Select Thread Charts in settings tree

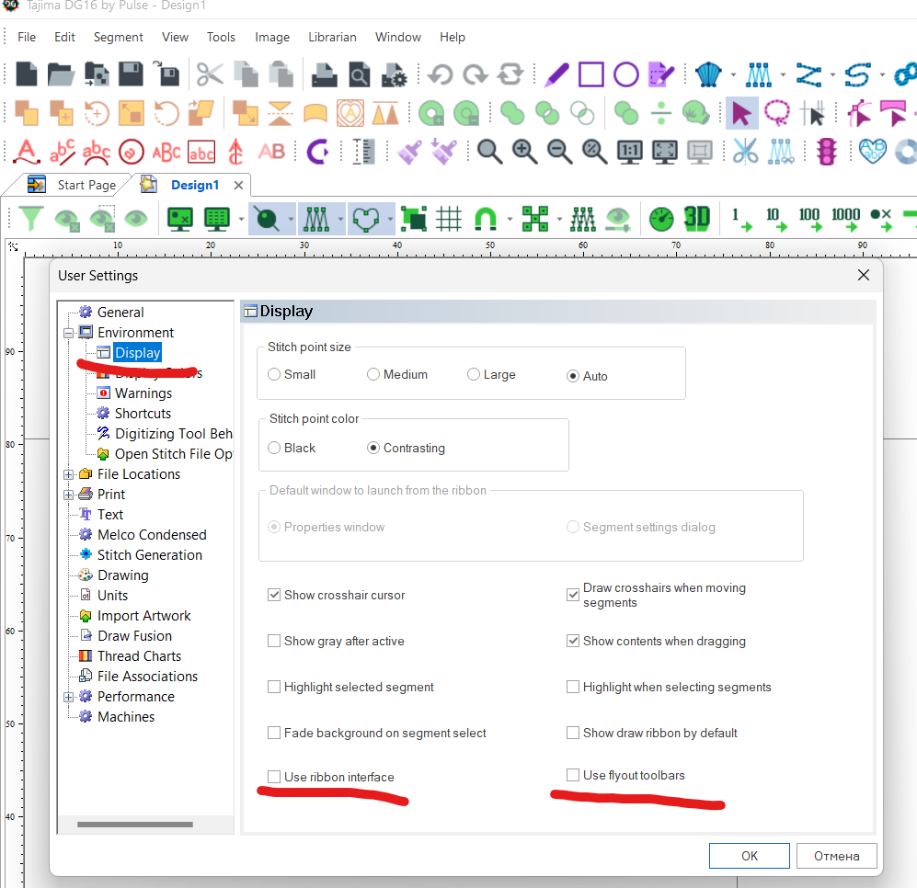point(139,656)
